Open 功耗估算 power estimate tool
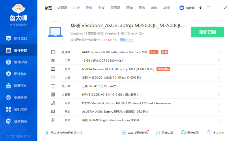The height and width of the screenshot is (141, 231). click(164, 133)
